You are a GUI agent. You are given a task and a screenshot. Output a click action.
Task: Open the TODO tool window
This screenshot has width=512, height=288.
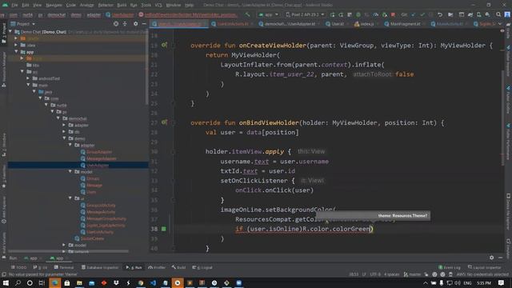coord(18,267)
